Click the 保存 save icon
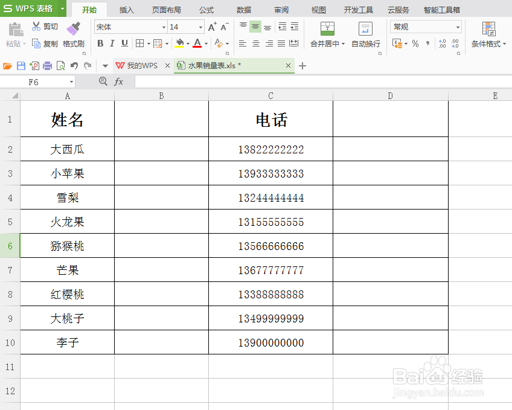Image resolution: width=512 pixels, height=410 pixels. [x=19, y=65]
